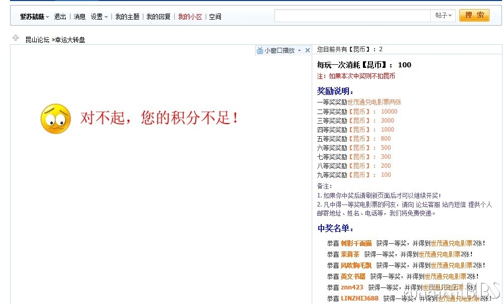Click the 小窗口播放 window icon
This screenshot has width=504, height=304.
click(260, 50)
